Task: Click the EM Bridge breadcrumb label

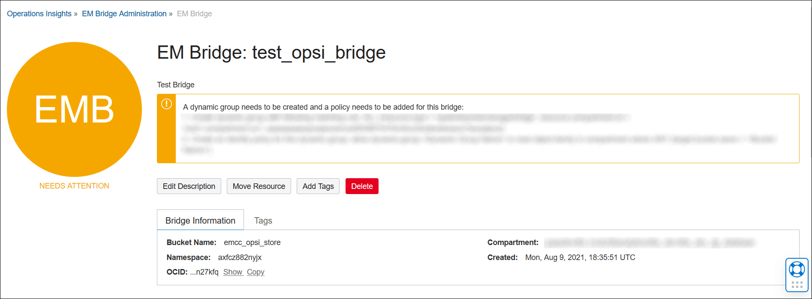Action: click(x=194, y=14)
